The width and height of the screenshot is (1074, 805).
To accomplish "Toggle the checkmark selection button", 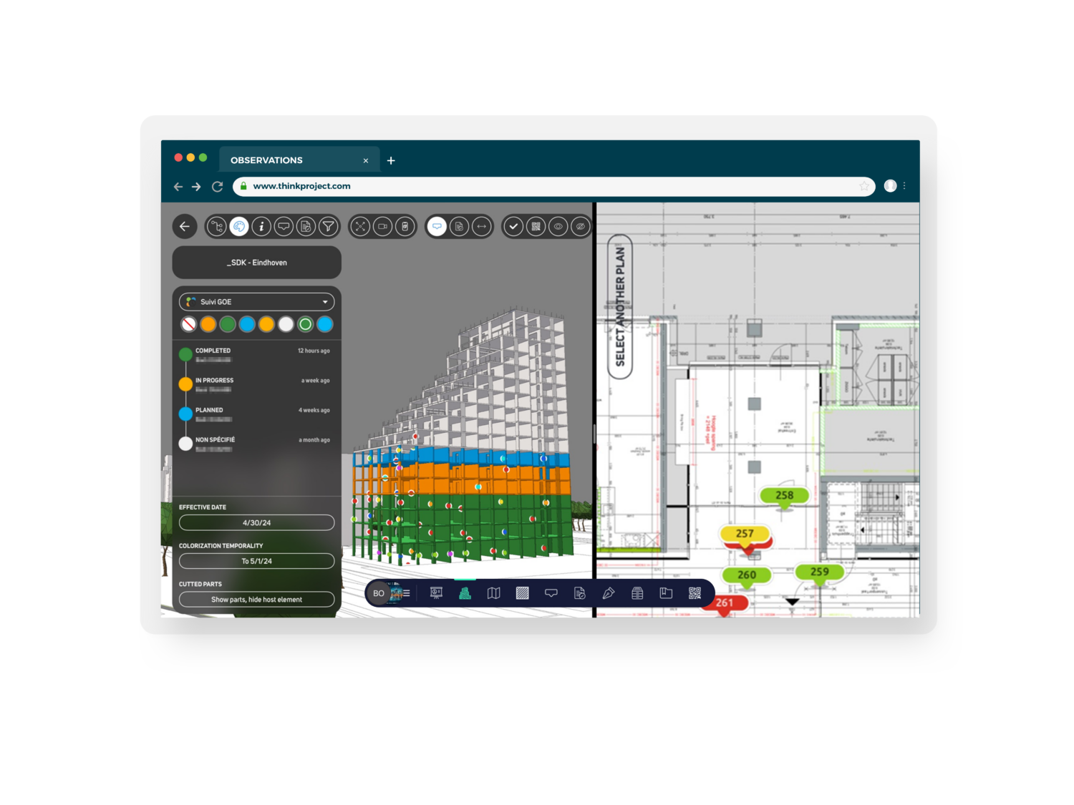I will [513, 227].
